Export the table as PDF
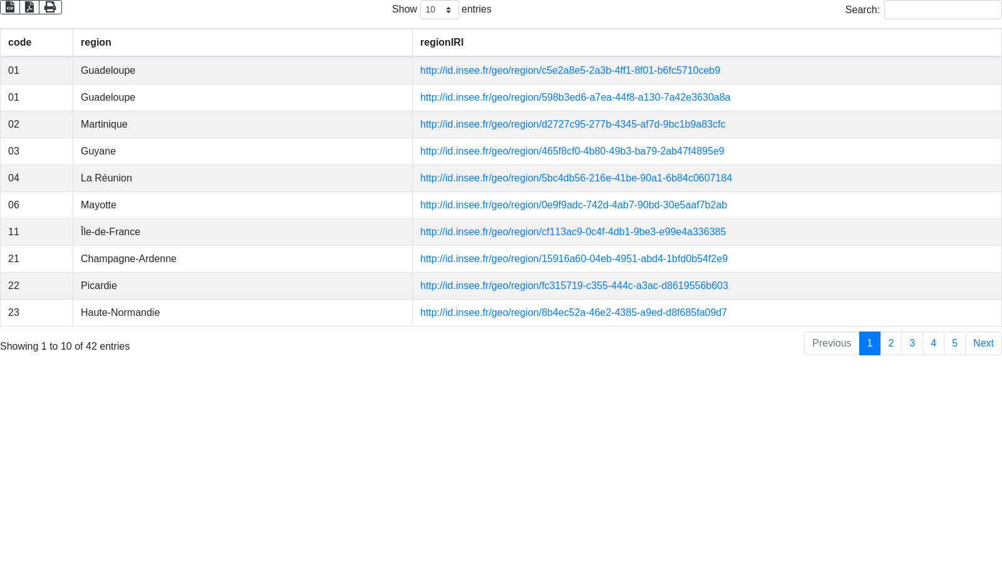1002x563 pixels. (29, 7)
